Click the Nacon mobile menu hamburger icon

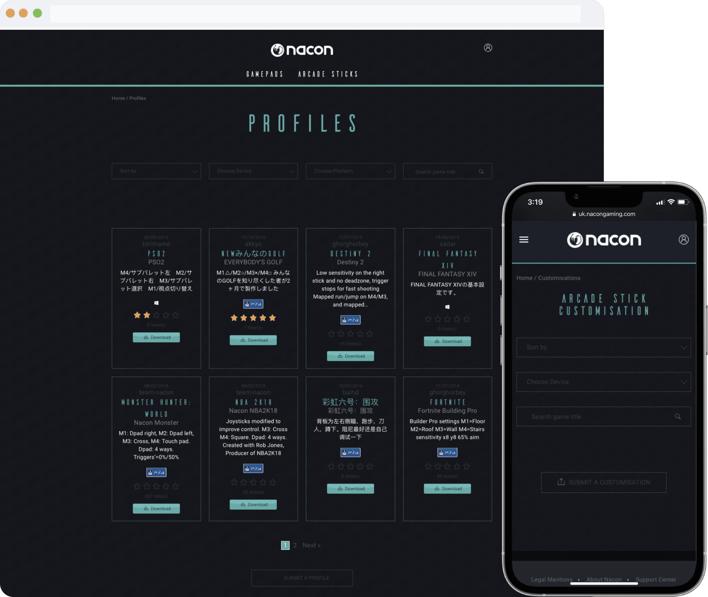(x=524, y=239)
